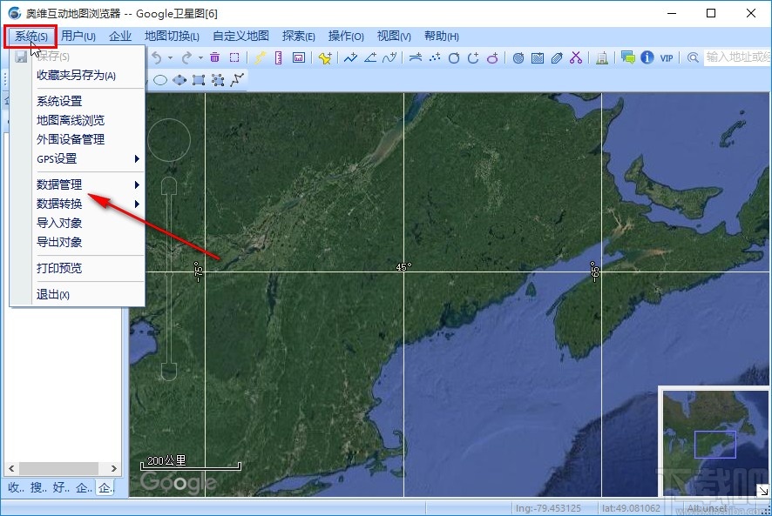The height and width of the screenshot is (516, 772).
Task: Click the diamond four-arrow move icon
Action: 179,80
